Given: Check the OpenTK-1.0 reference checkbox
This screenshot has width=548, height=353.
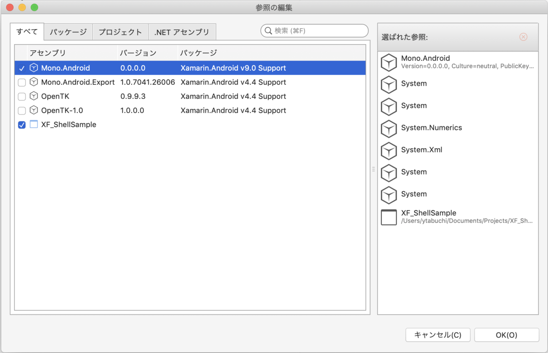Looking at the screenshot, I should coord(21,111).
